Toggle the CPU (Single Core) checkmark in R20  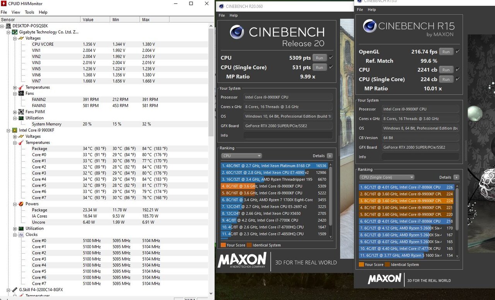pos(331,67)
